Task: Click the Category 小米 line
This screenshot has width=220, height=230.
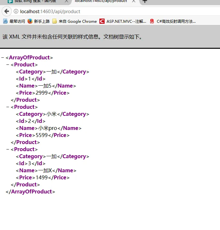Action: [x=52, y=114]
